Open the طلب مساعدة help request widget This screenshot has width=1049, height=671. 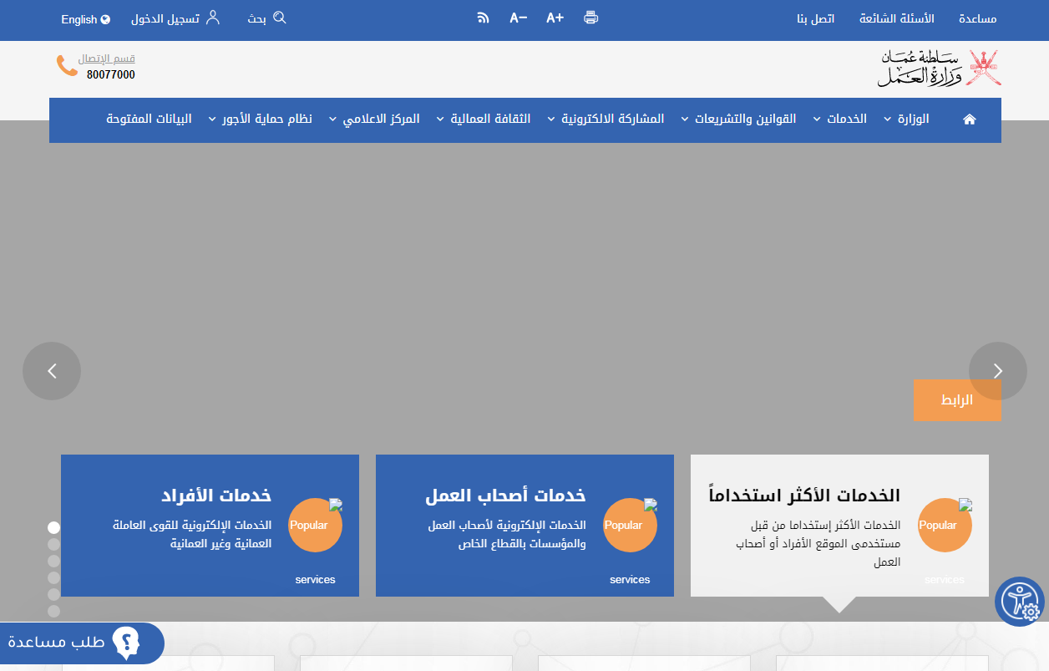81,643
